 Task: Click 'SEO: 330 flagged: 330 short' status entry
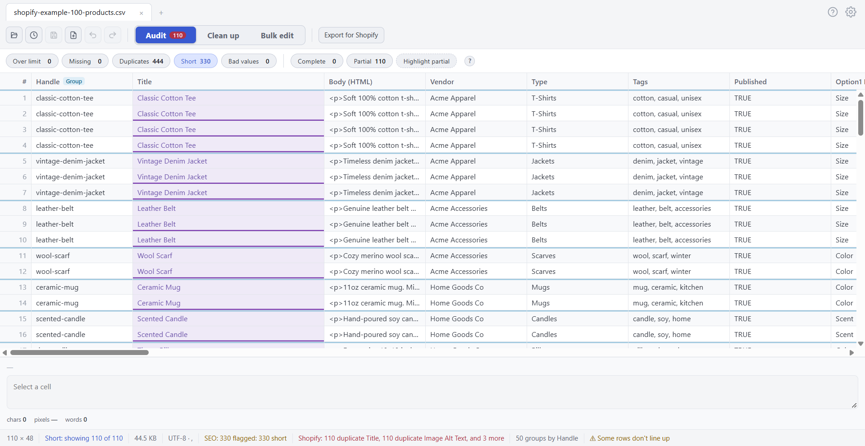click(x=245, y=438)
